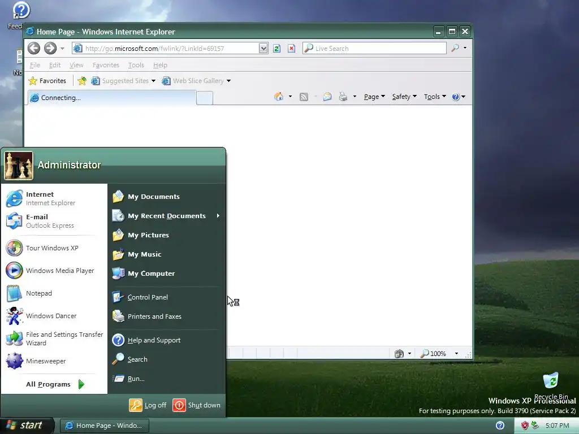
Task: Launch Minesweeper
Action: [54, 361]
